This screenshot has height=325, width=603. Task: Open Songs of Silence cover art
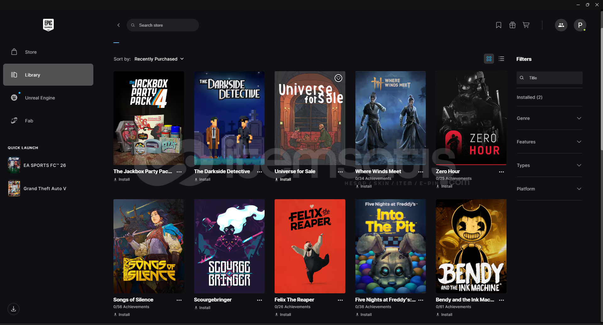pos(149,246)
